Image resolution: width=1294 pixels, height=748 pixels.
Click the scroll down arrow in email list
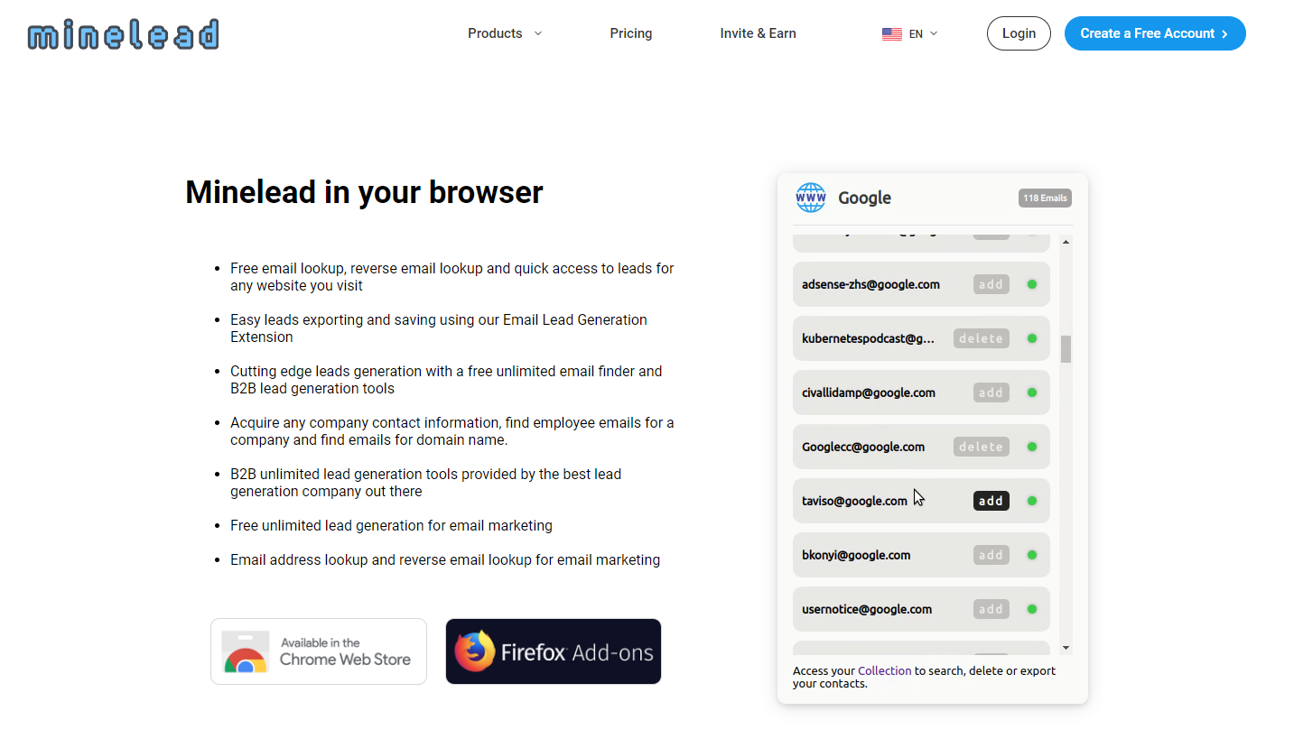point(1066,648)
